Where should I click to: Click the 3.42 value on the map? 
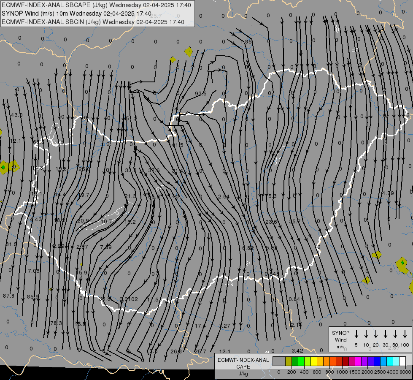point(297,351)
